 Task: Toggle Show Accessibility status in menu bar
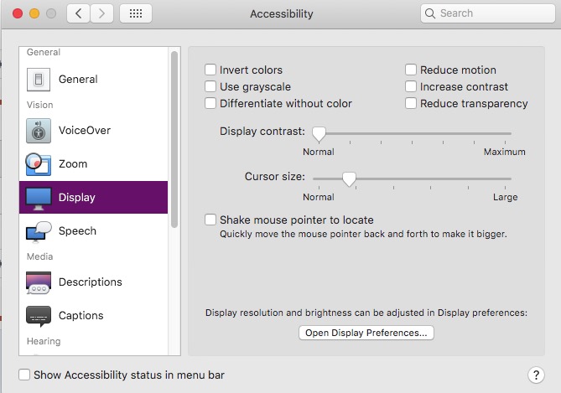[25, 375]
